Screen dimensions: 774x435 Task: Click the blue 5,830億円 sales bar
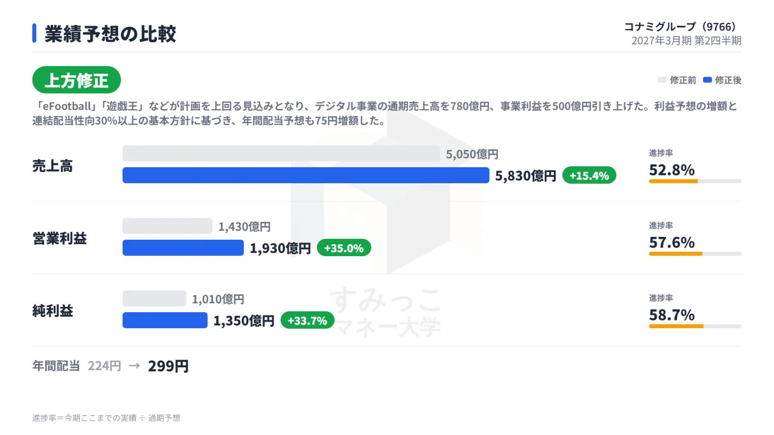[x=306, y=175]
